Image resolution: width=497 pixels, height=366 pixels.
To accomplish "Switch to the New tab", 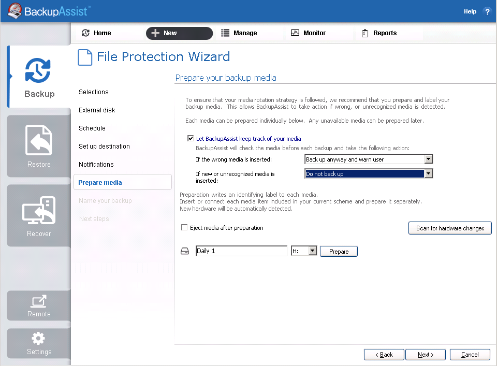I will click(x=180, y=33).
